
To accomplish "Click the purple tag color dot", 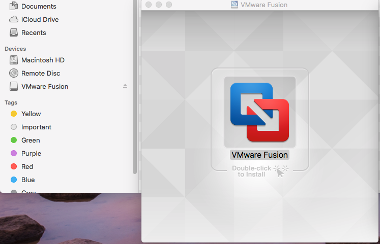I will tap(14, 153).
